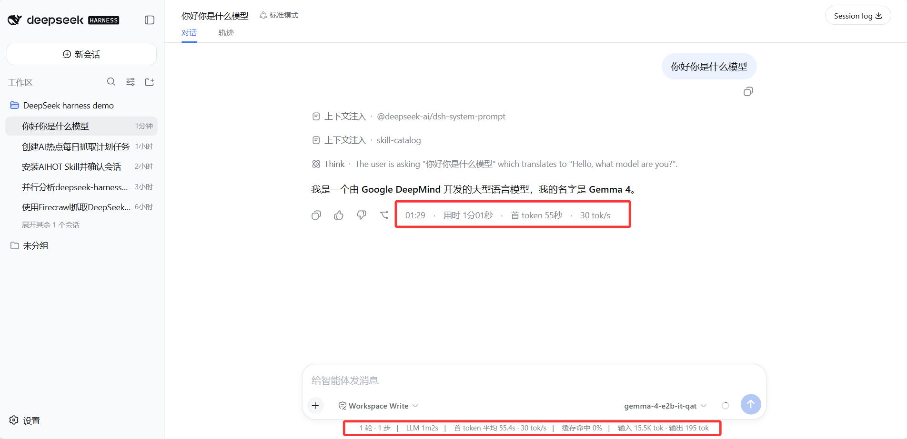The width and height of the screenshot is (907, 439).
Task: Click the 30 tok/s speed stat in reply
Action: (595, 215)
